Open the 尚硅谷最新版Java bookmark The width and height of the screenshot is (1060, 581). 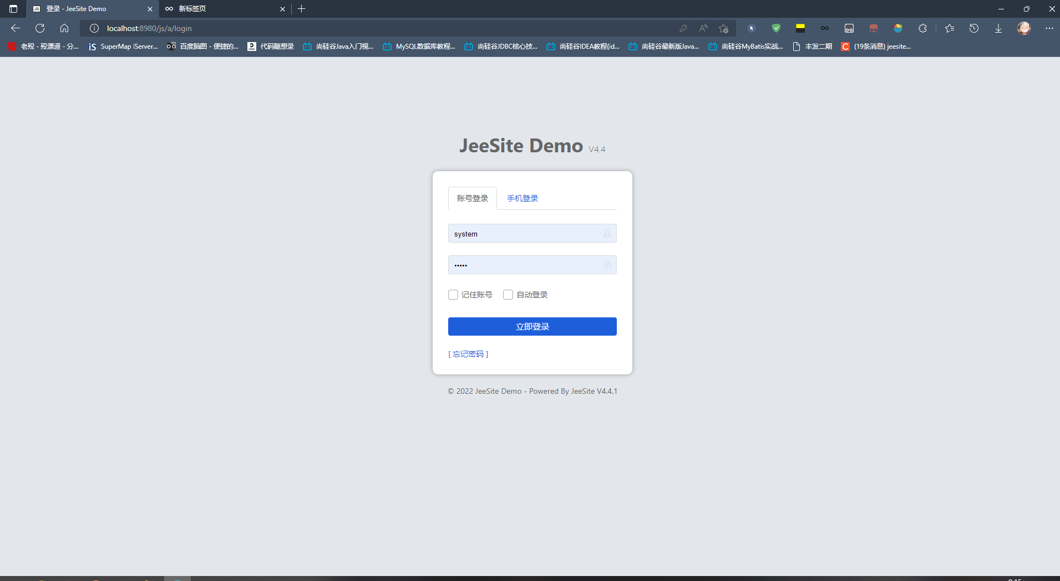coord(664,47)
